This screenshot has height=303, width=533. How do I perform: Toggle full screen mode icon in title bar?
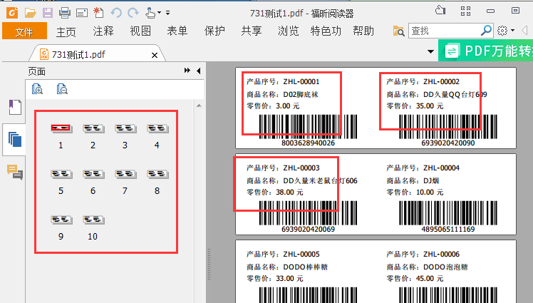point(466,11)
